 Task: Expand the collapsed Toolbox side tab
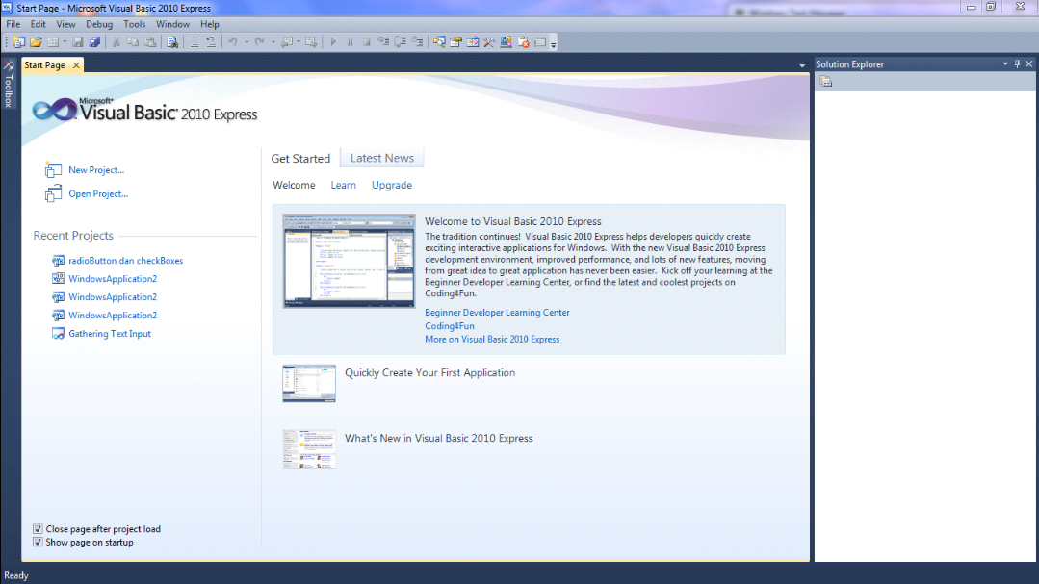[9, 83]
